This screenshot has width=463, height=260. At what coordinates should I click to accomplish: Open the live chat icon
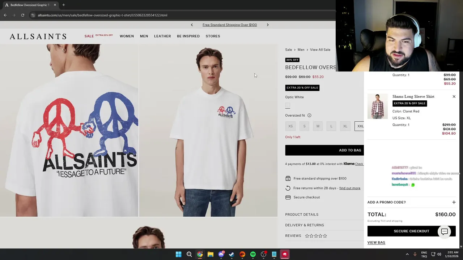tap(445, 231)
